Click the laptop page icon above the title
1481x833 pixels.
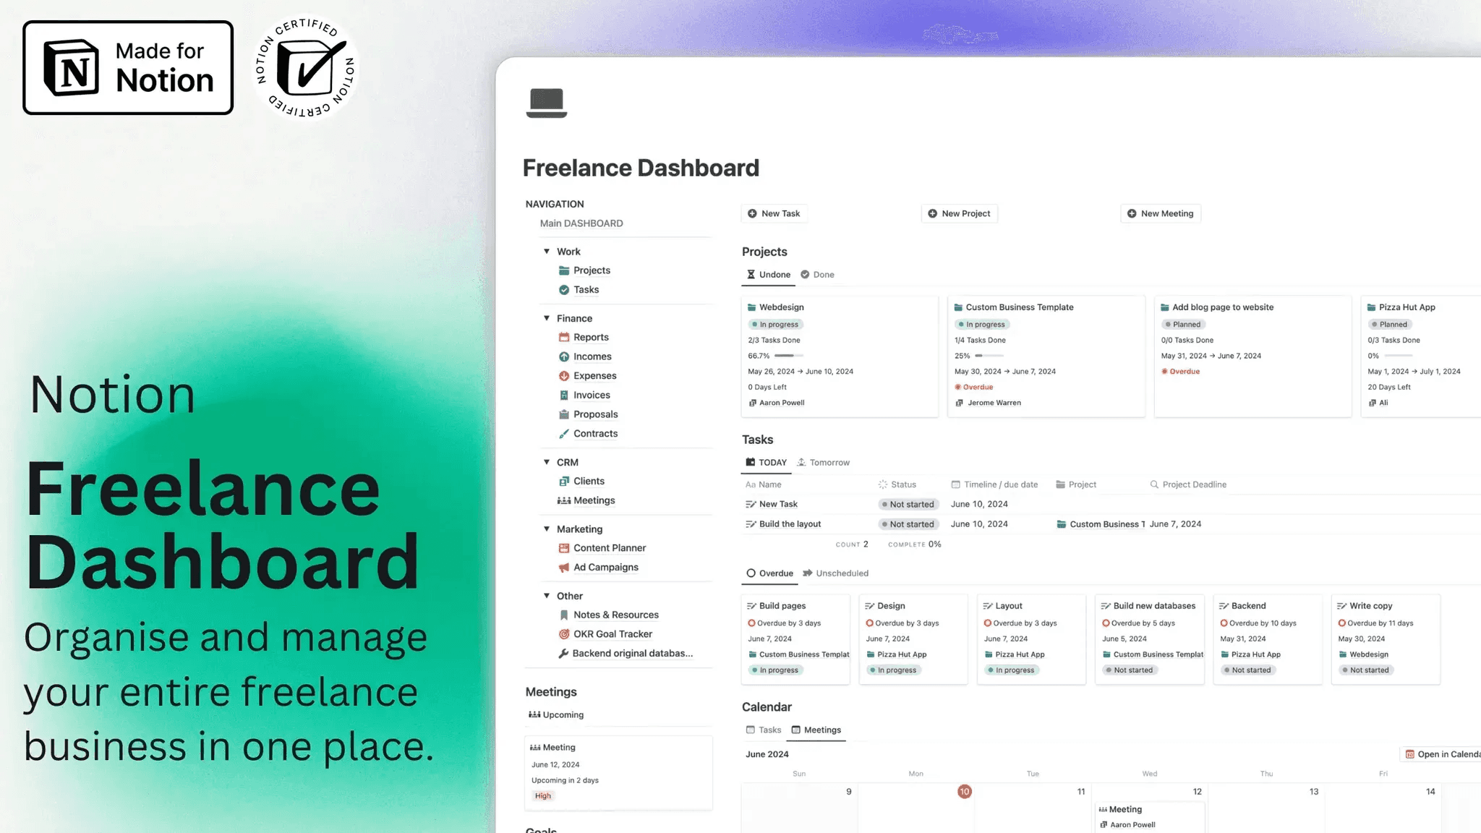pos(546,103)
